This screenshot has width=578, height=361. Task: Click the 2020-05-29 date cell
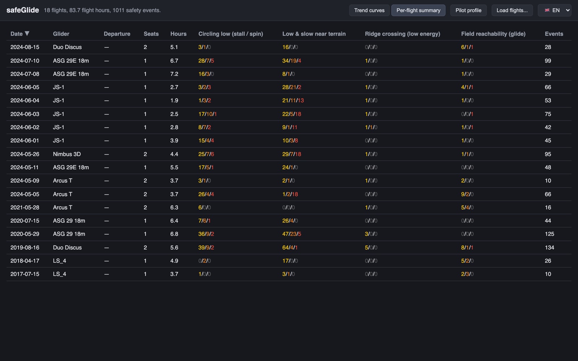click(x=25, y=234)
